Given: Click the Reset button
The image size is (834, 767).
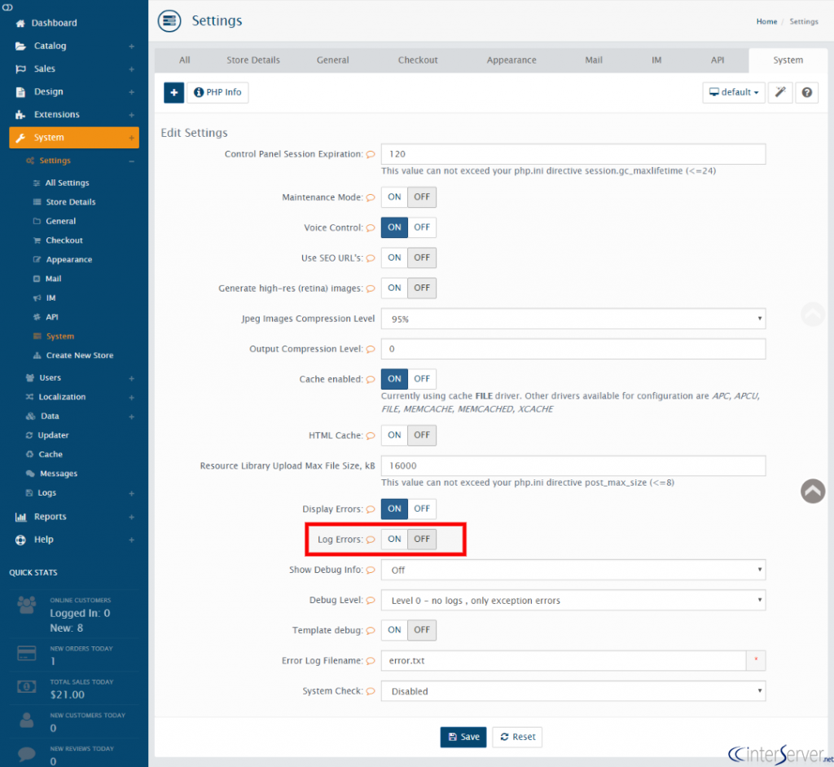Looking at the screenshot, I should tap(517, 737).
